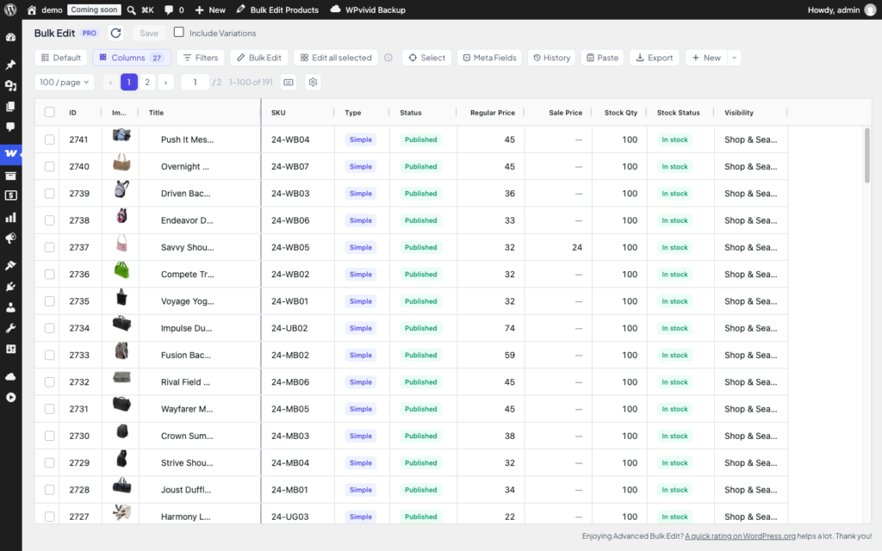This screenshot has height=551, width=882.
Task: Enable the Include Variations checkbox
Action: pos(179,32)
